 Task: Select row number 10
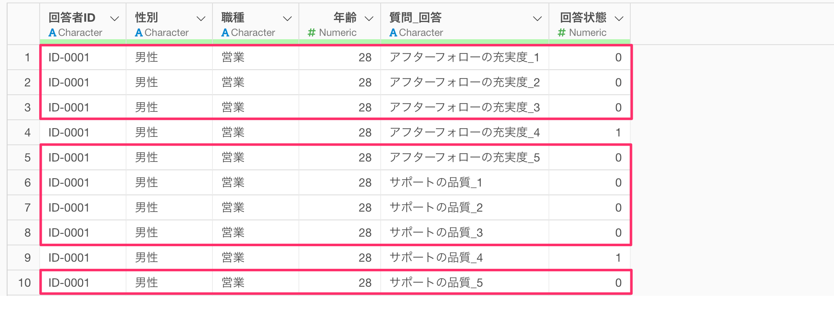point(25,283)
